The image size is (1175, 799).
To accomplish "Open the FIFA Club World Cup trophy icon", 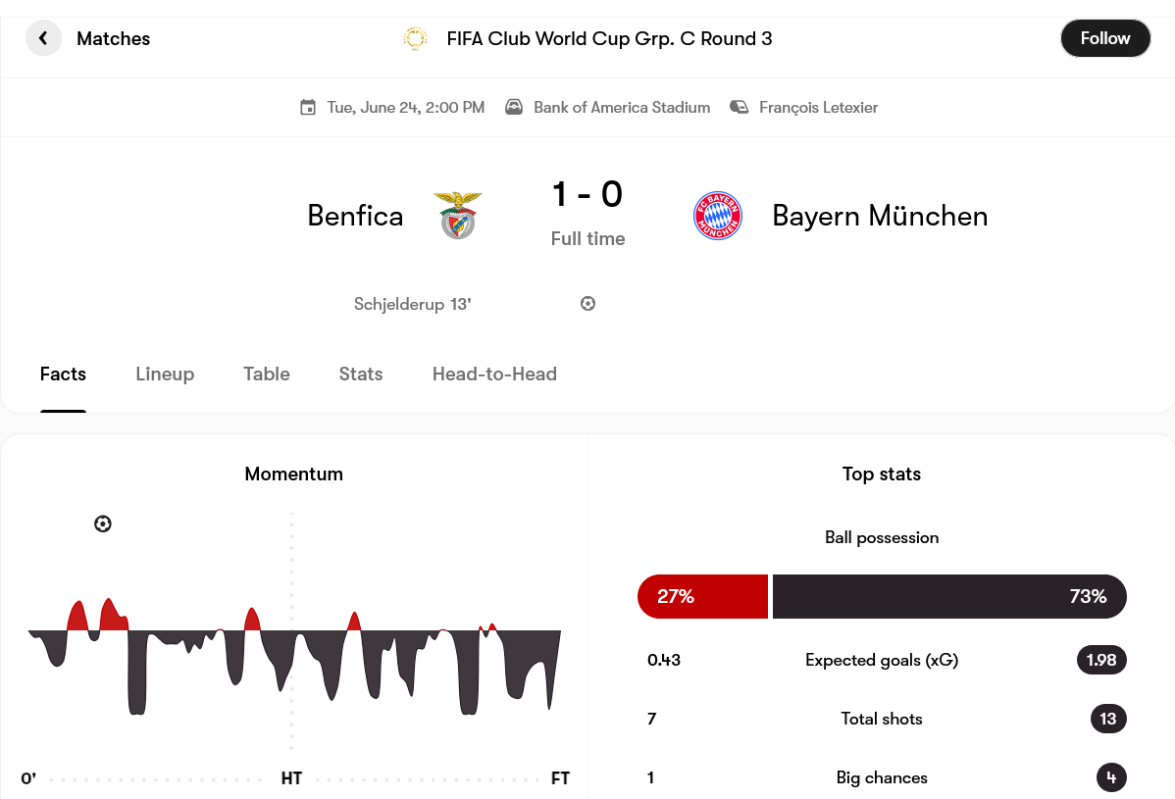I will click(x=415, y=38).
